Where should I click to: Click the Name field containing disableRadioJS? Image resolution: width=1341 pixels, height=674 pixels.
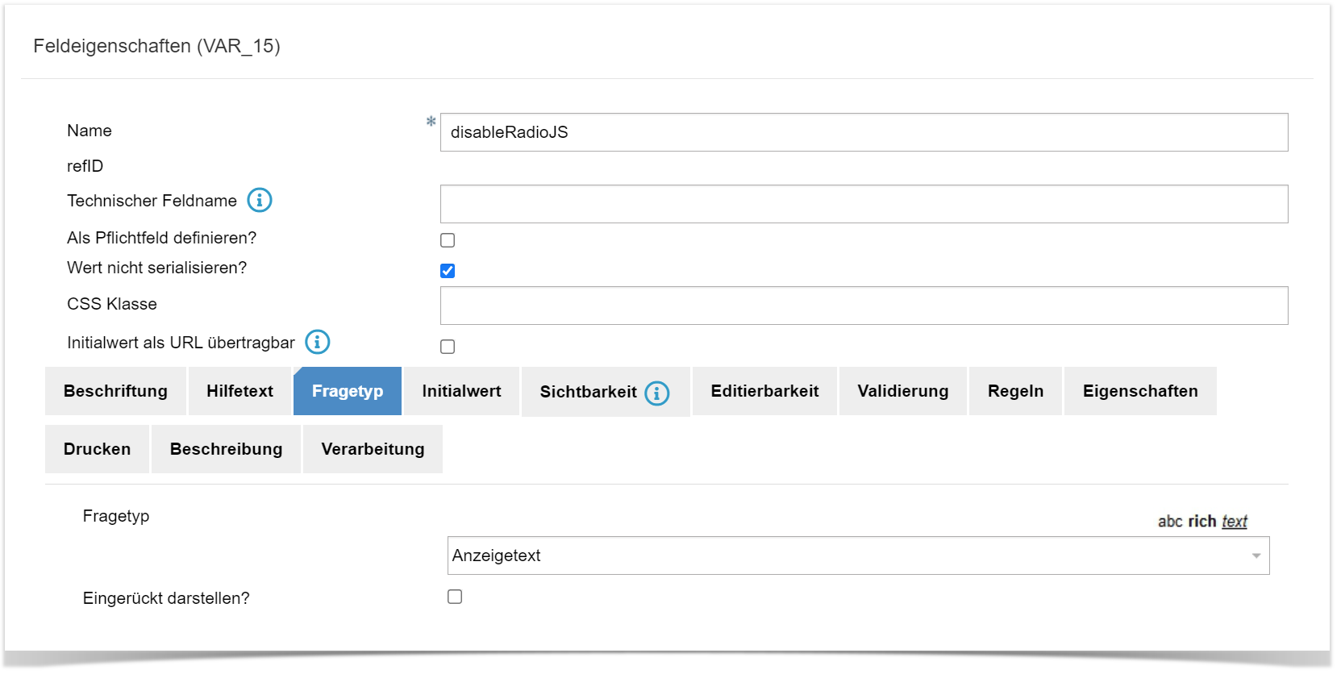click(x=864, y=132)
